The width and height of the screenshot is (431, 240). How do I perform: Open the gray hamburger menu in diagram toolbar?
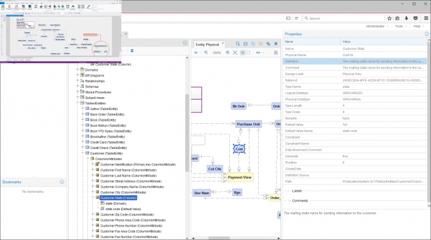coord(276,53)
